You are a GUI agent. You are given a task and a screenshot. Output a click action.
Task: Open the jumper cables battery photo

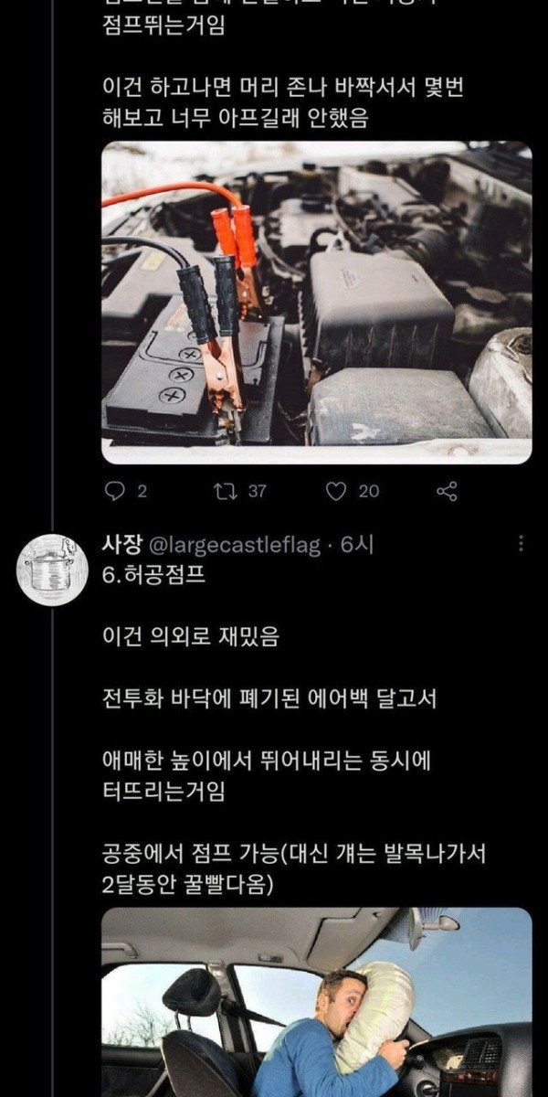(x=316, y=302)
